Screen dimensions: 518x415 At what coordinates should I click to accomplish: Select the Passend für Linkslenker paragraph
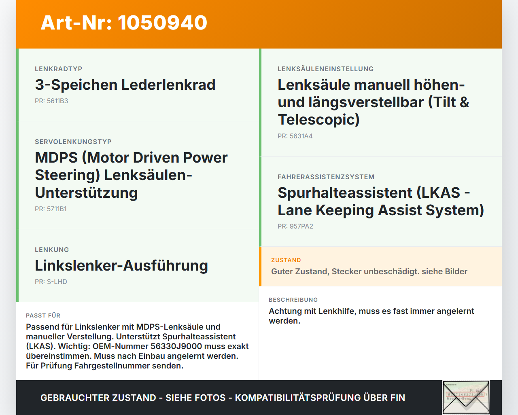[138, 346]
